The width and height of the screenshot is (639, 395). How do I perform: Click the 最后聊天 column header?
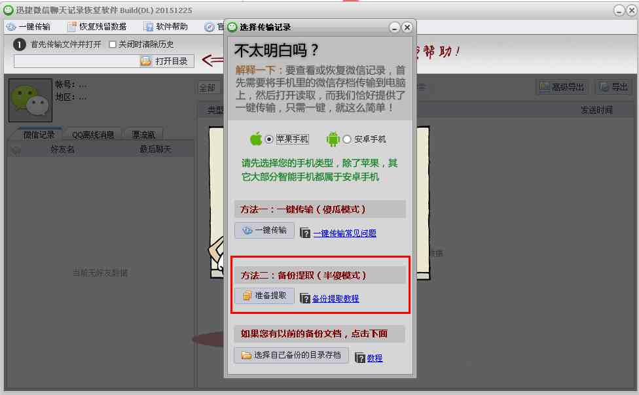[156, 150]
